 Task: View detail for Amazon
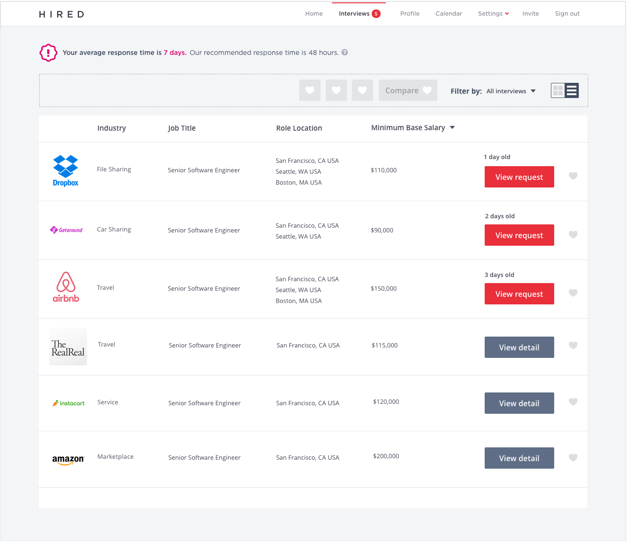(519, 458)
